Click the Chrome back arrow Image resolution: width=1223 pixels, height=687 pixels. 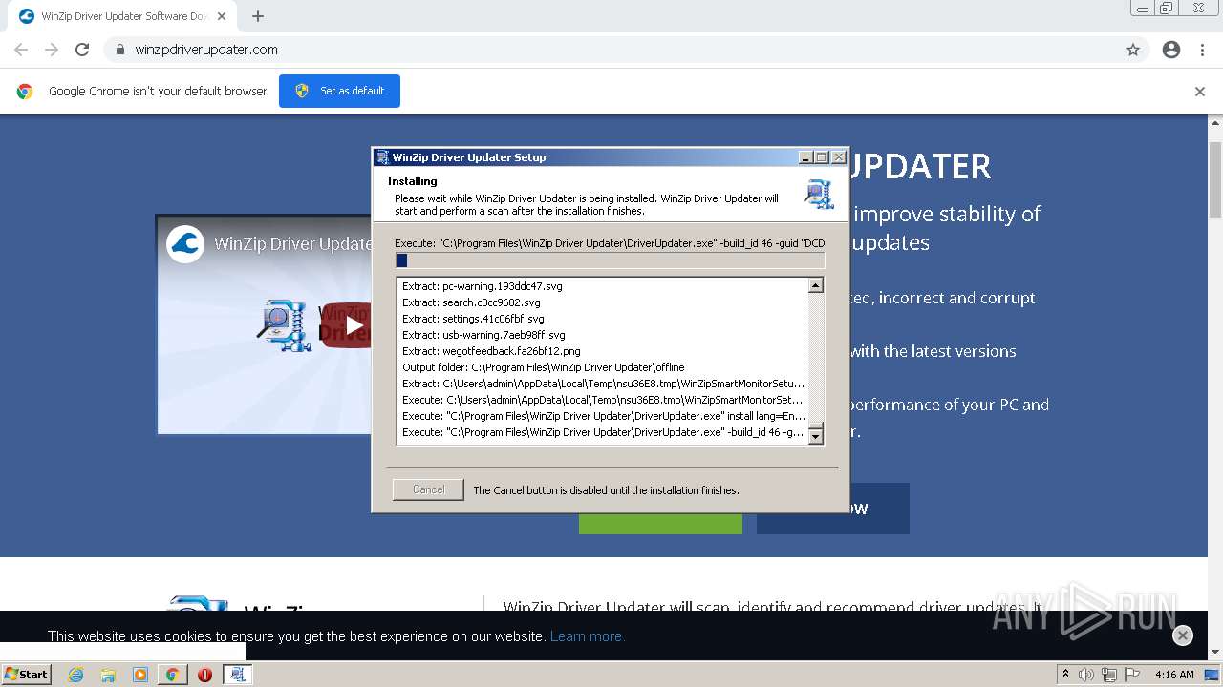[21, 50]
